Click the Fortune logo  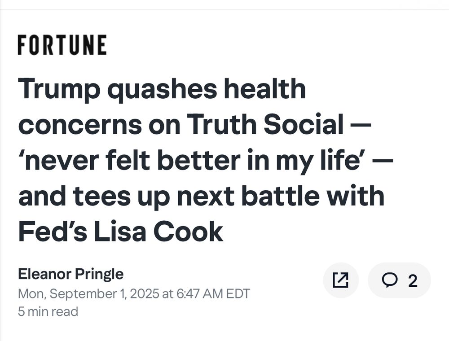[62, 45]
